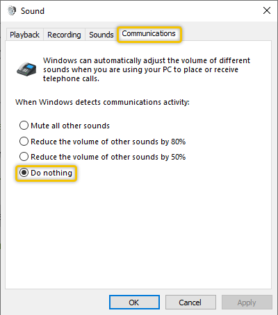Viewport: 278px width, 315px height.
Task: Close the Sound dialog with the X
Action: tap(267, 10)
